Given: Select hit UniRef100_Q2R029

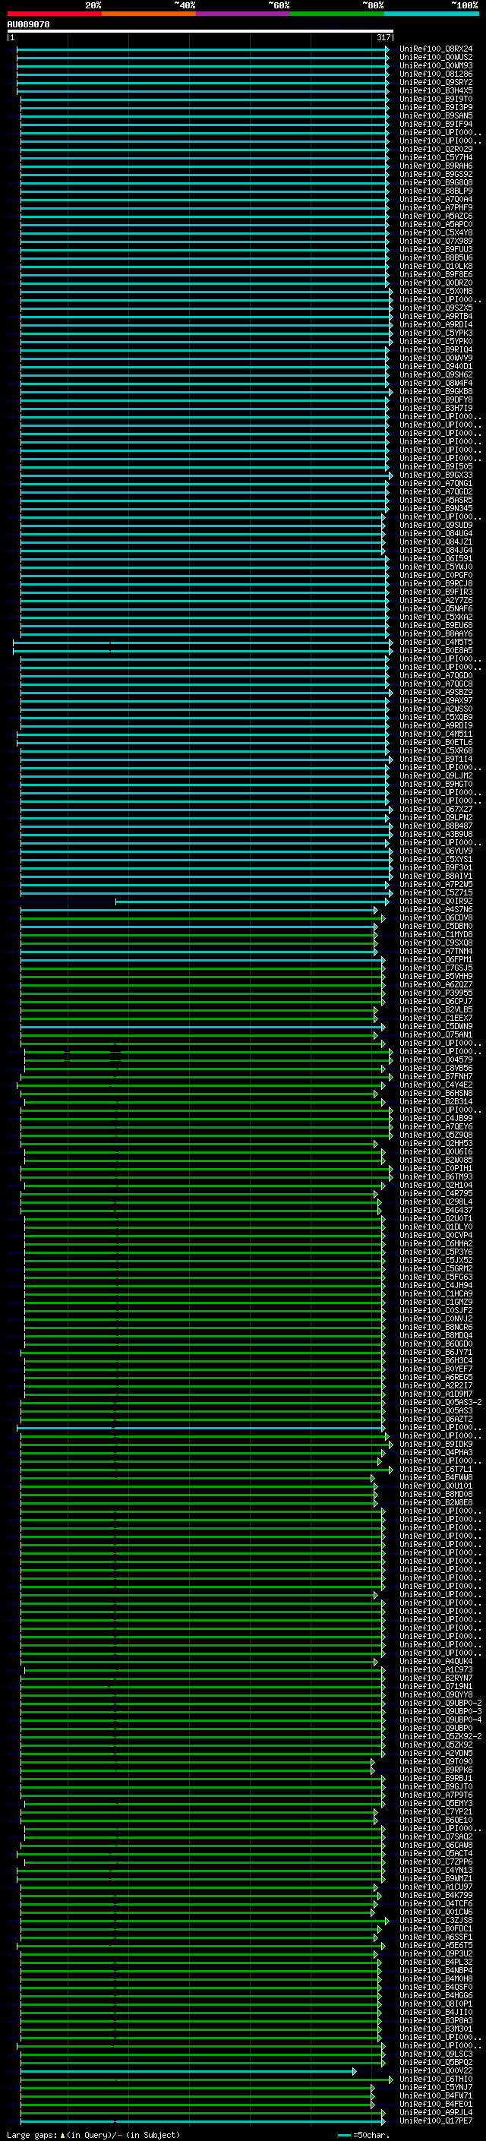Looking at the screenshot, I should [x=436, y=149].
